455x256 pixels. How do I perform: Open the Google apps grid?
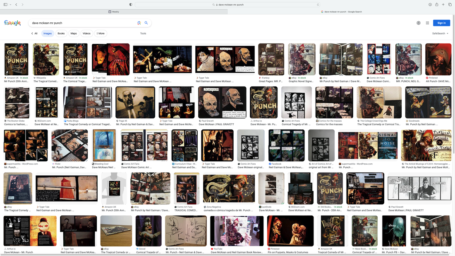point(427,23)
